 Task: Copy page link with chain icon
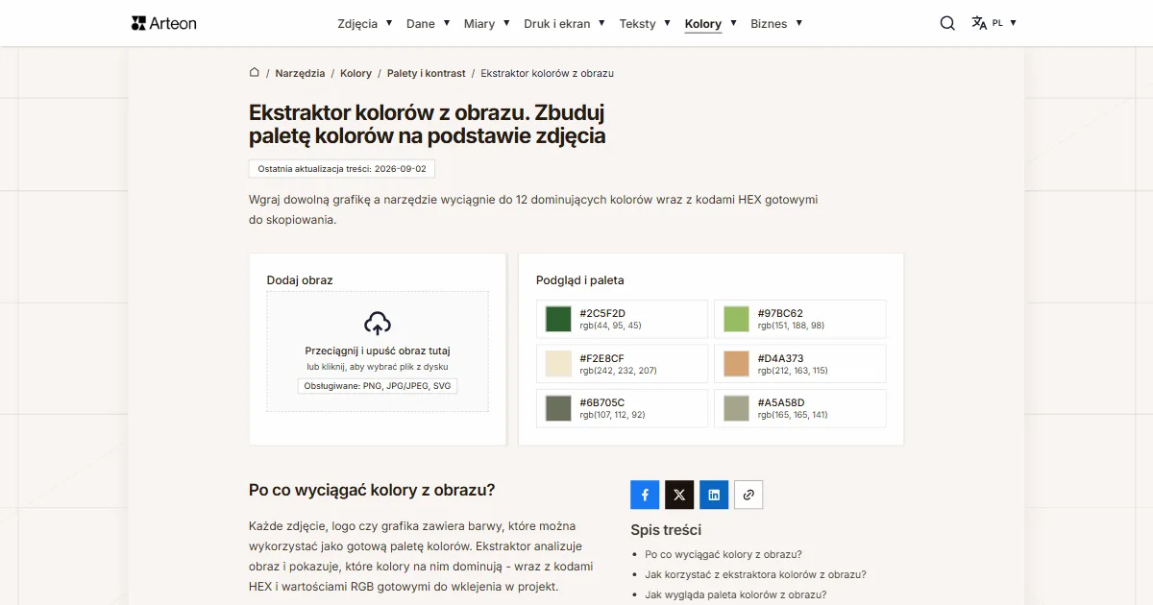coord(748,495)
